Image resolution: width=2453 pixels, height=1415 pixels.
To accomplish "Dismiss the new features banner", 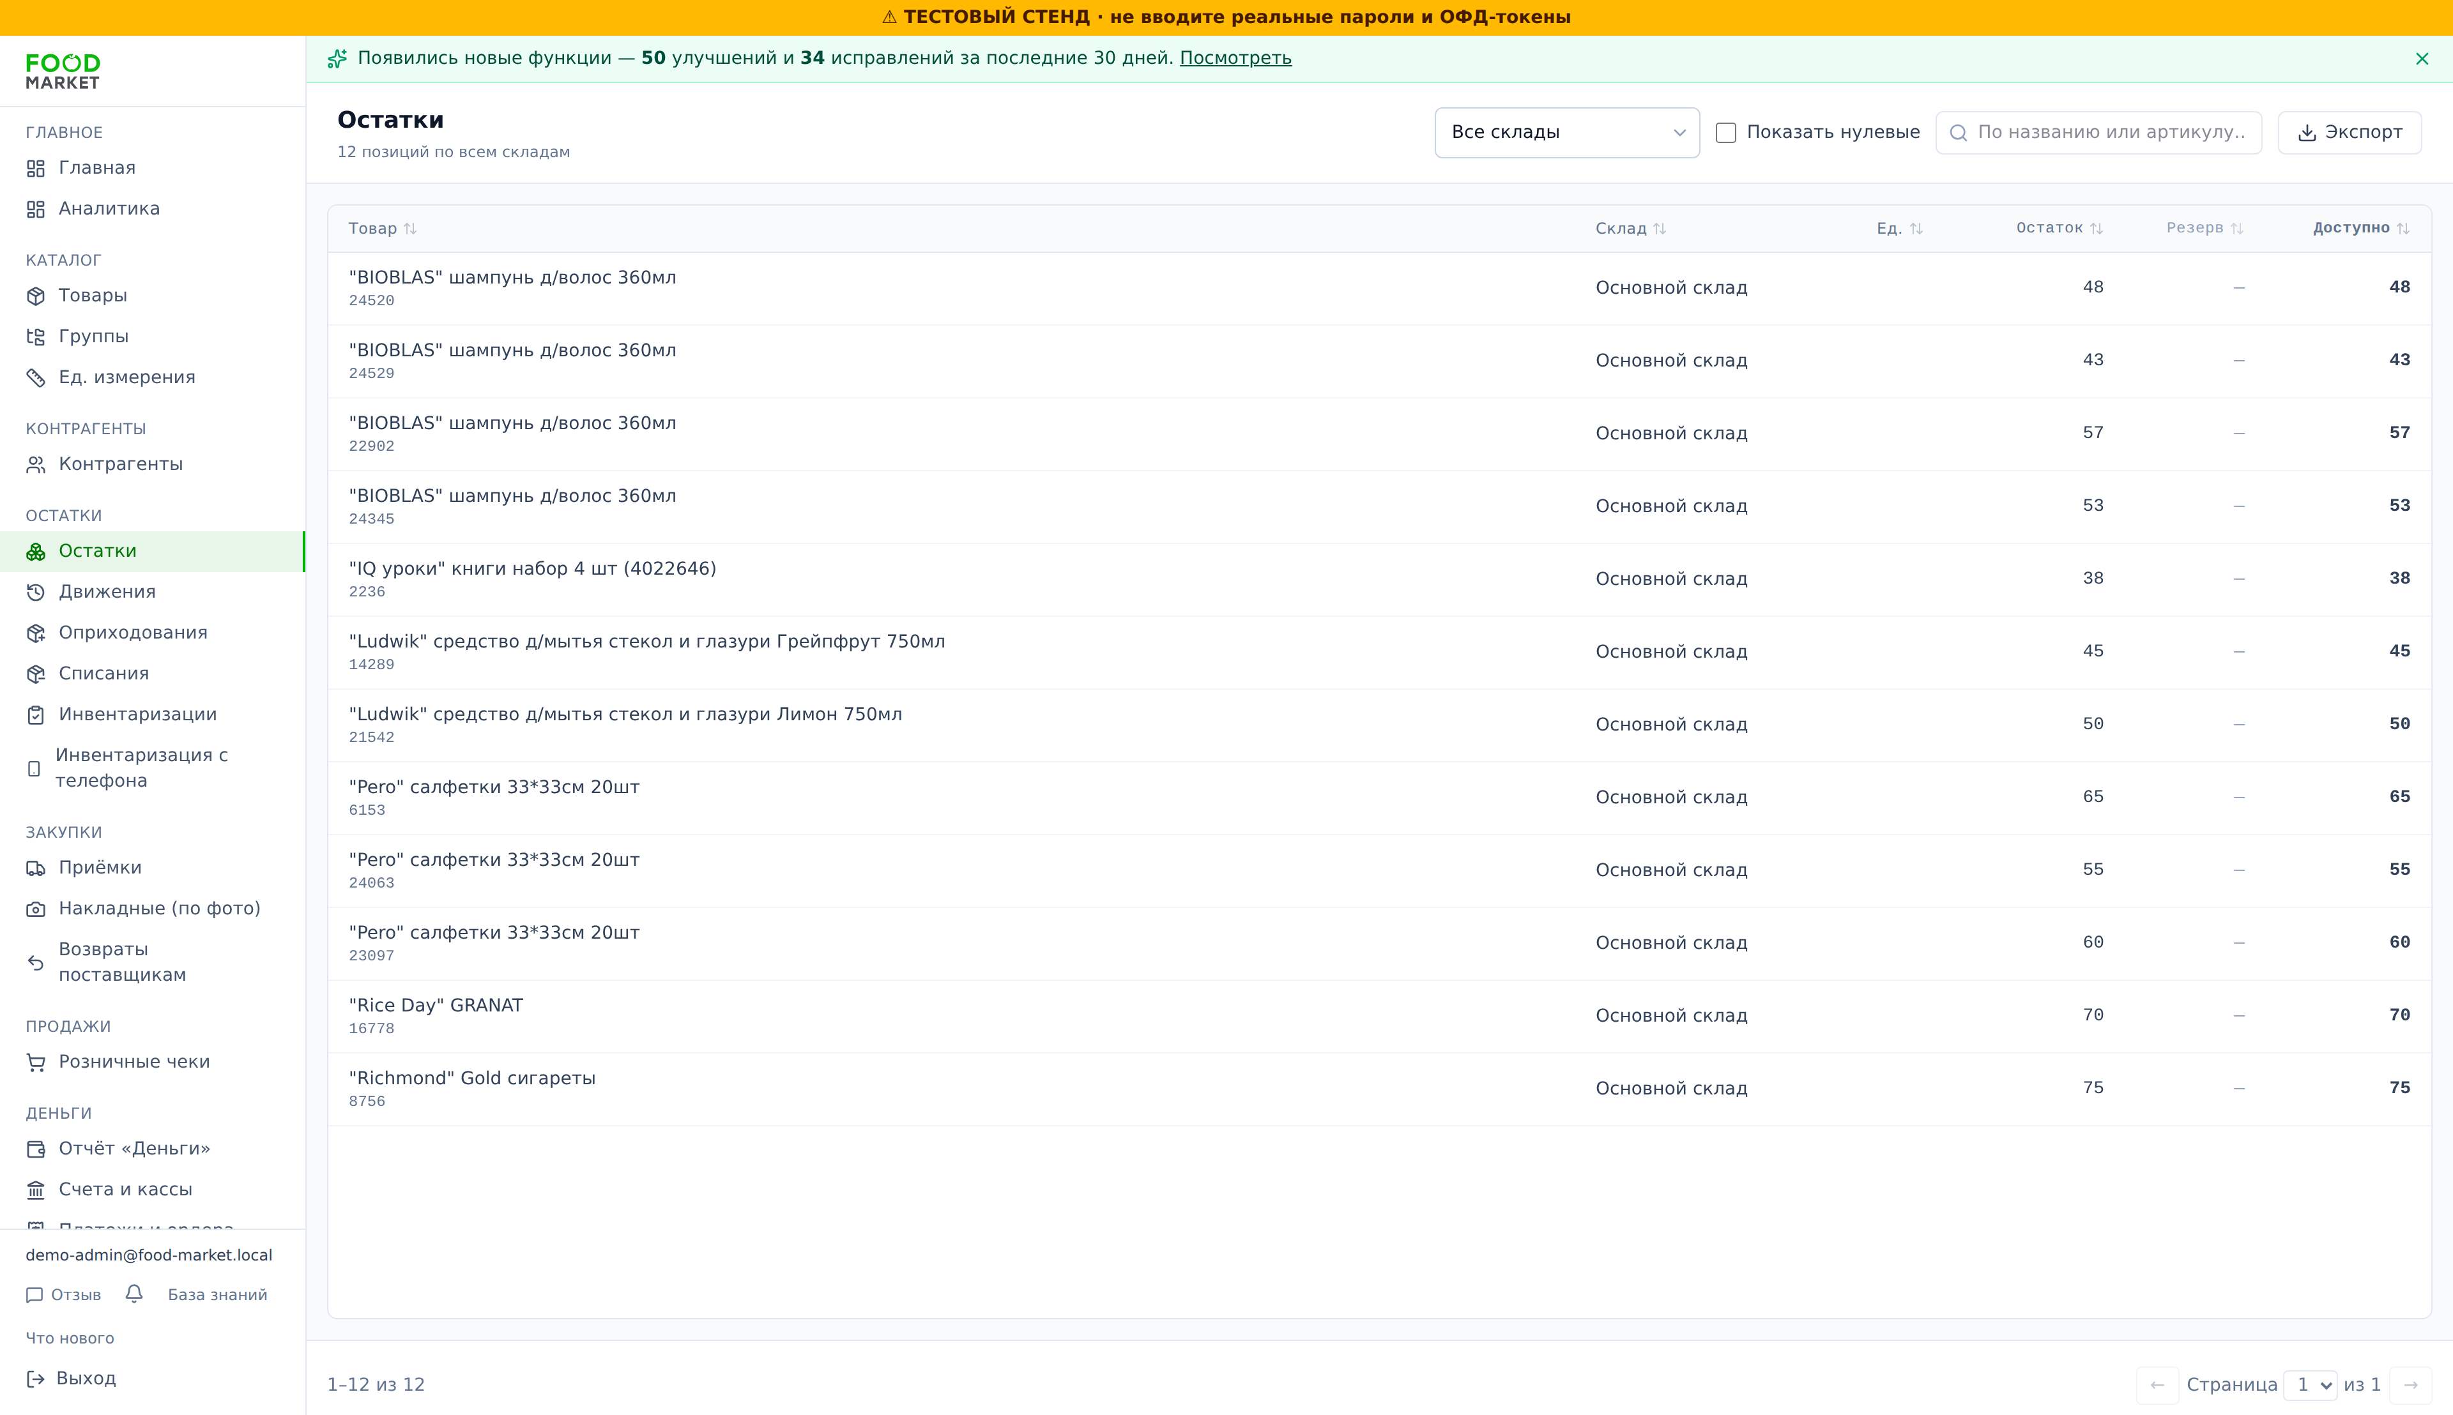I will tap(2422, 58).
